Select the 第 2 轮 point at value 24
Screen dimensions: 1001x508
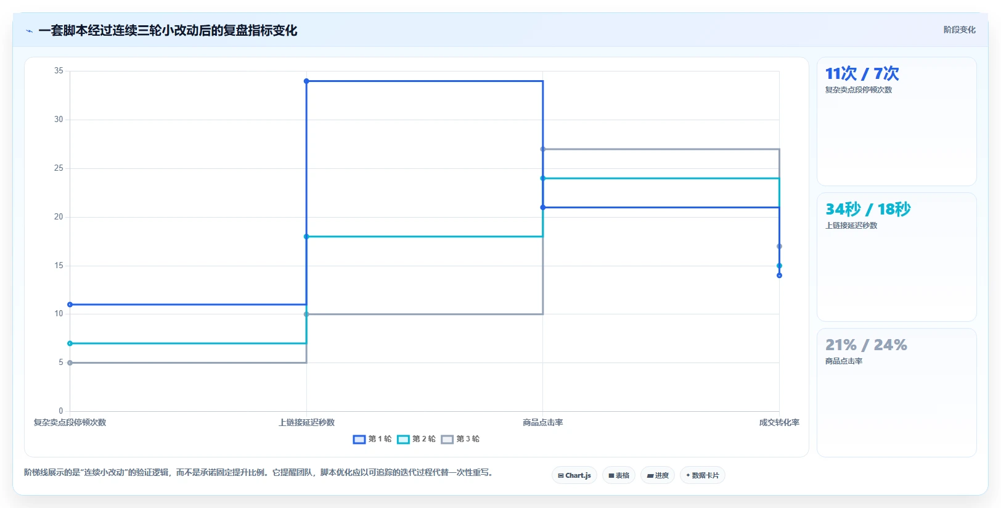click(543, 178)
